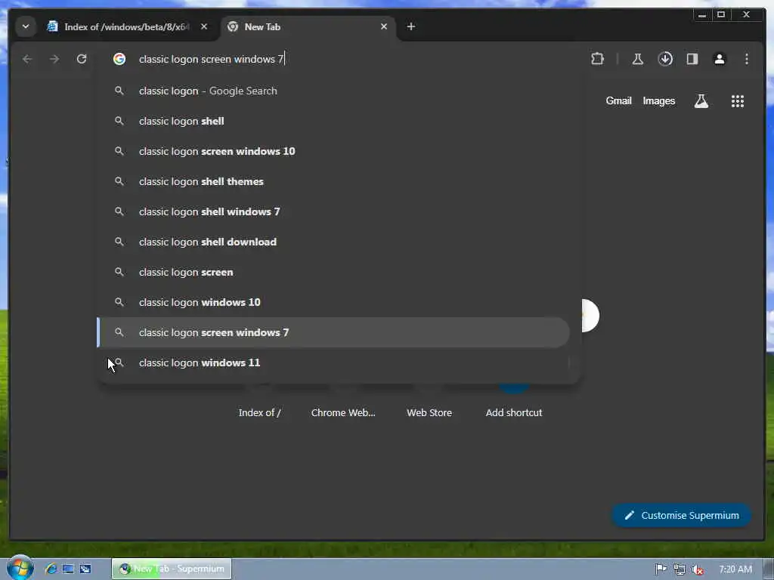Reload the page
The image size is (774, 580).
click(82, 59)
